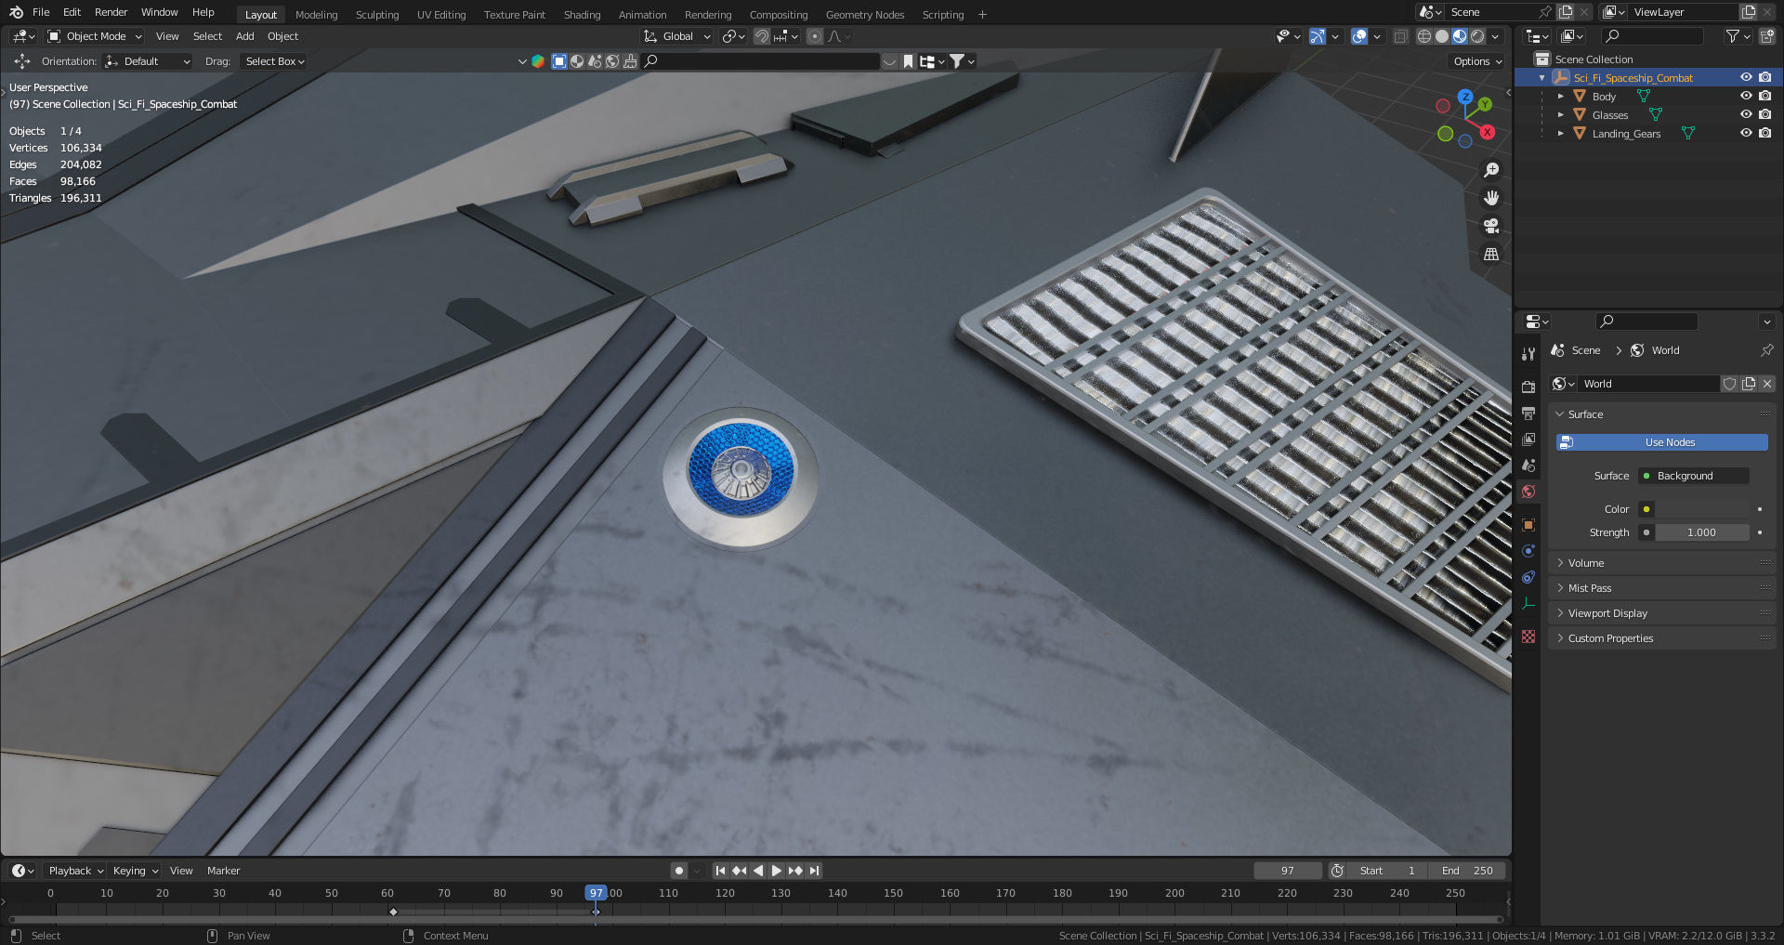Open the Object properties tab
Screen dimensions: 1784x945
coord(1528,525)
